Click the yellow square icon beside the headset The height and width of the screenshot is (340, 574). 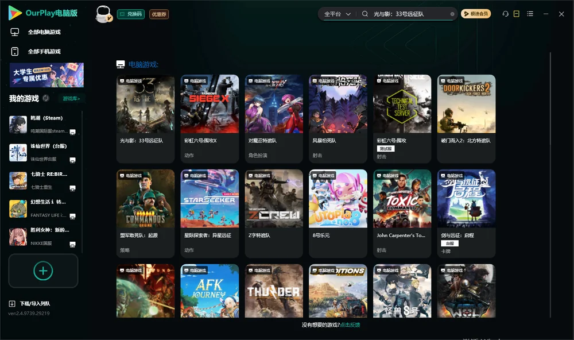click(516, 14)
